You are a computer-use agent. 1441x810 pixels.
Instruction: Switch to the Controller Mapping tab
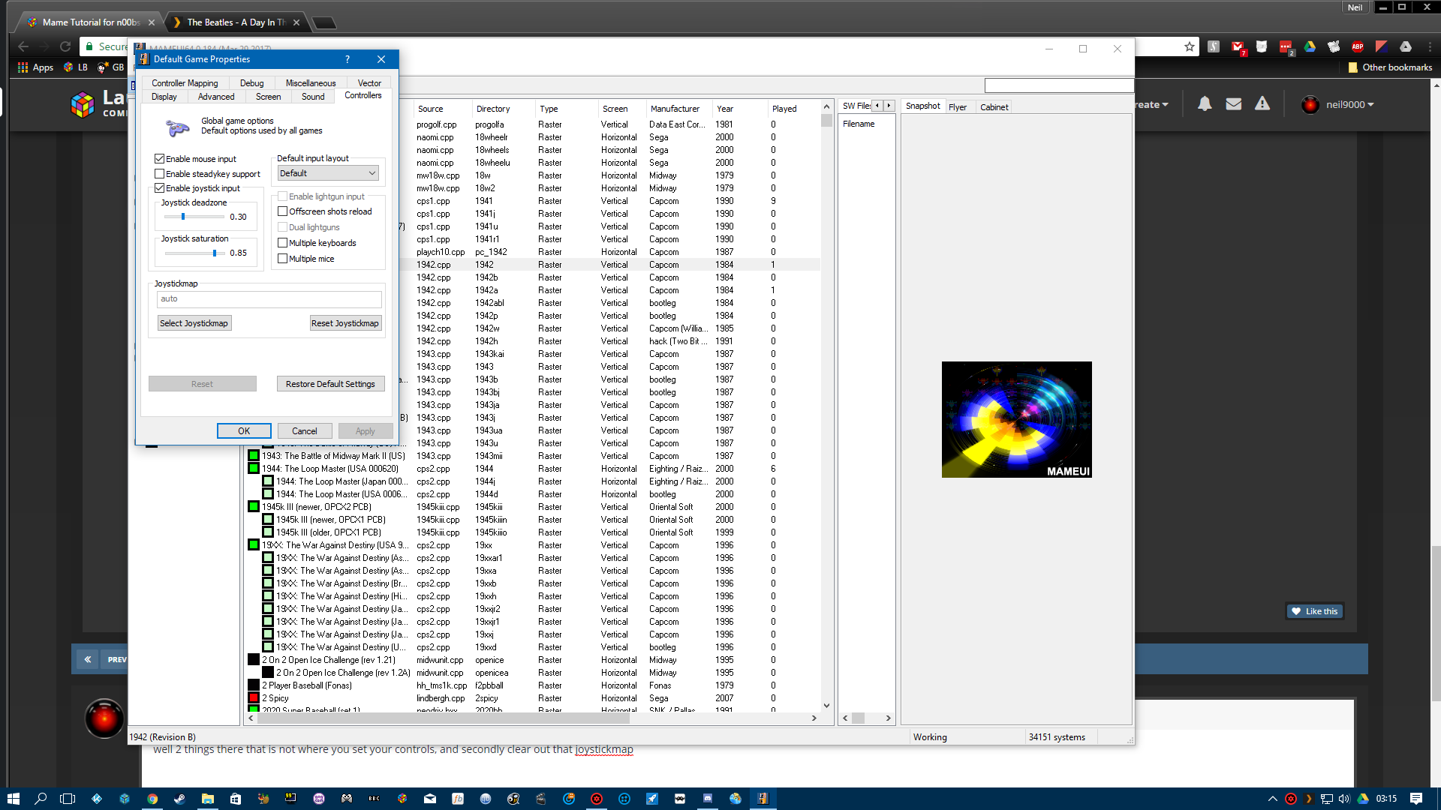pyautogui.click(x=185, y=83)
